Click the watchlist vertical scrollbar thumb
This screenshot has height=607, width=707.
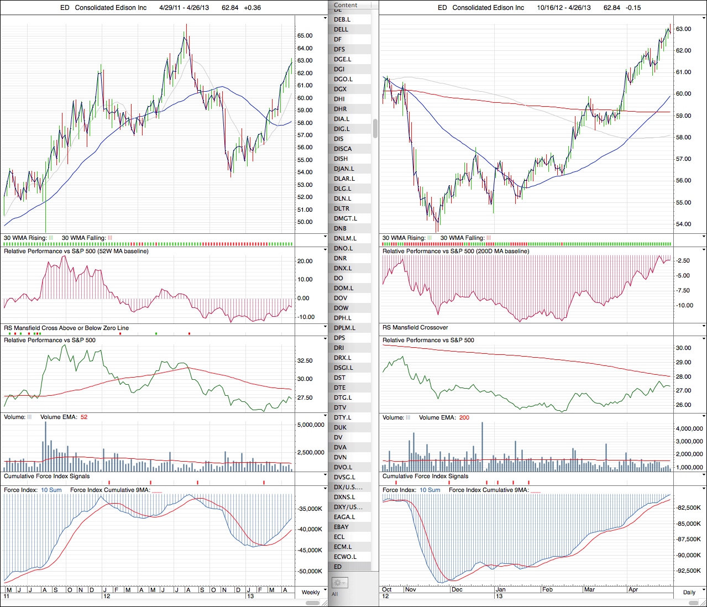click(x=375, y=128)
